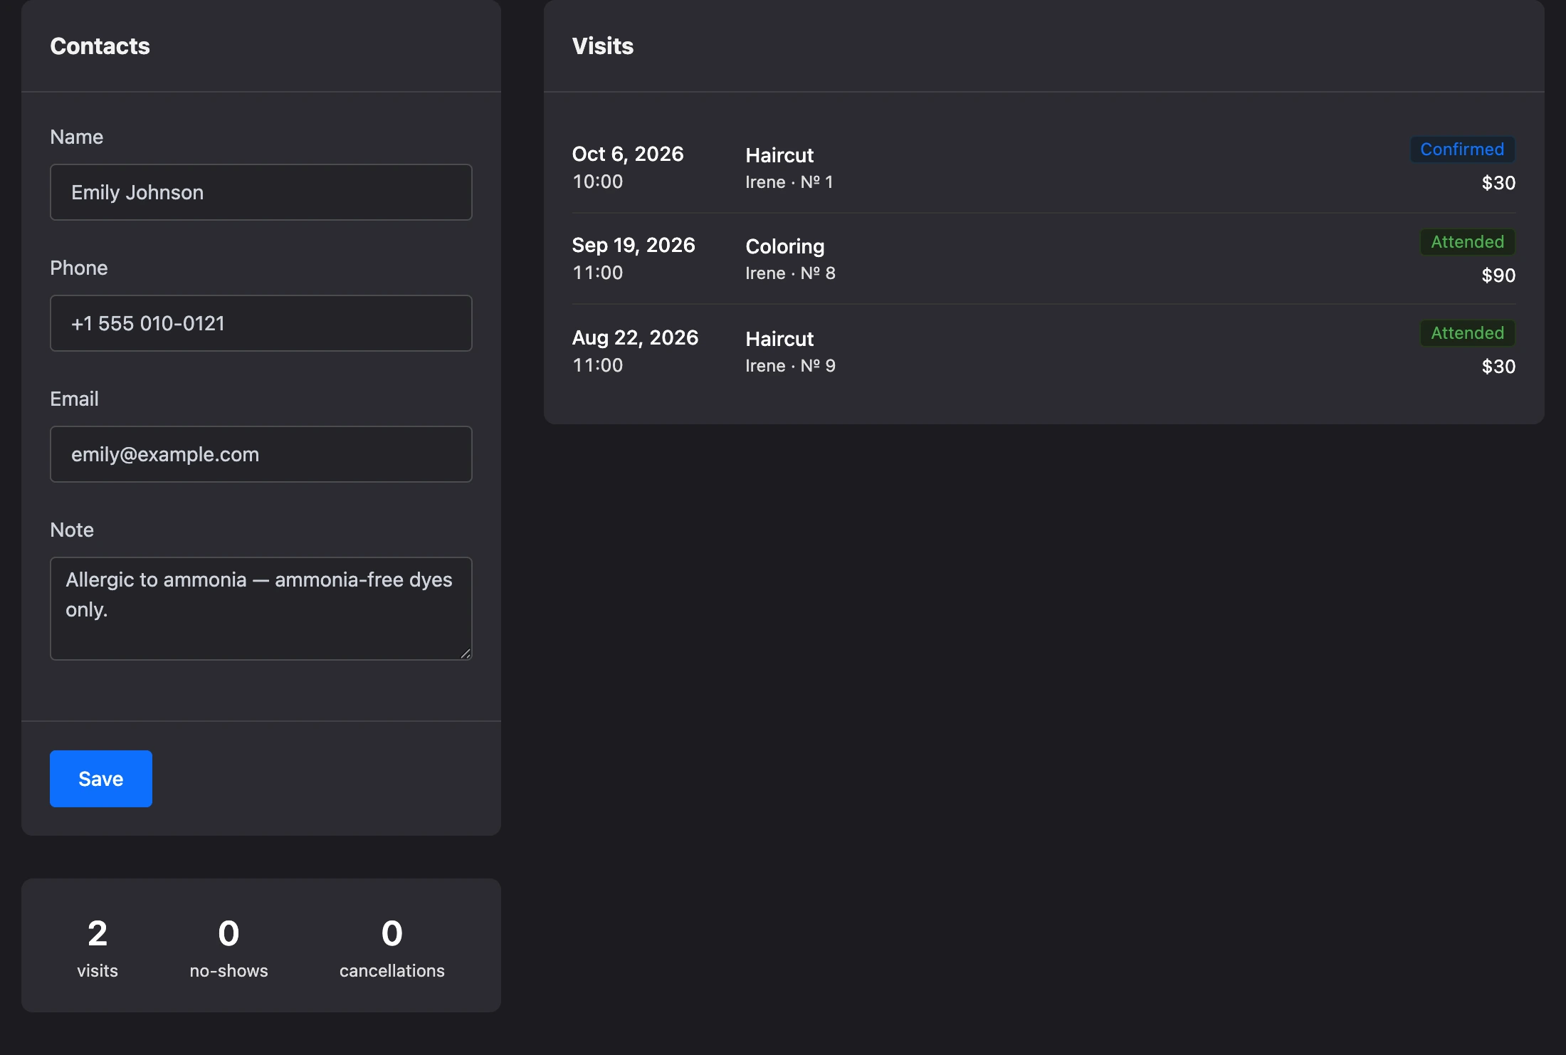This screenshot has width=1566, height=1055.
Task: Click the no-shows count statistic
Action: [x=228, y=947]
